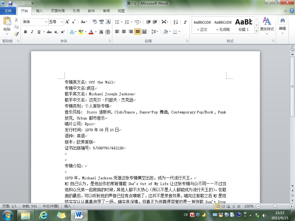Click Increase Indent icon
The width and height of the screenshot is (295, 221).
[x=155, y=22]
